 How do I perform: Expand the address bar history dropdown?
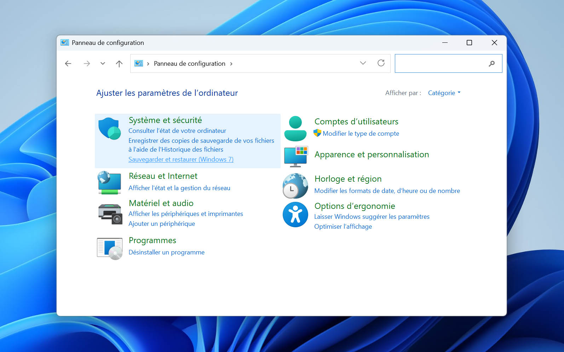click(363, 63)
